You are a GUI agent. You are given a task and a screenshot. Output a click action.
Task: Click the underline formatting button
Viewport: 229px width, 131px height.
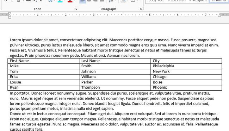[x=19, y=1]
